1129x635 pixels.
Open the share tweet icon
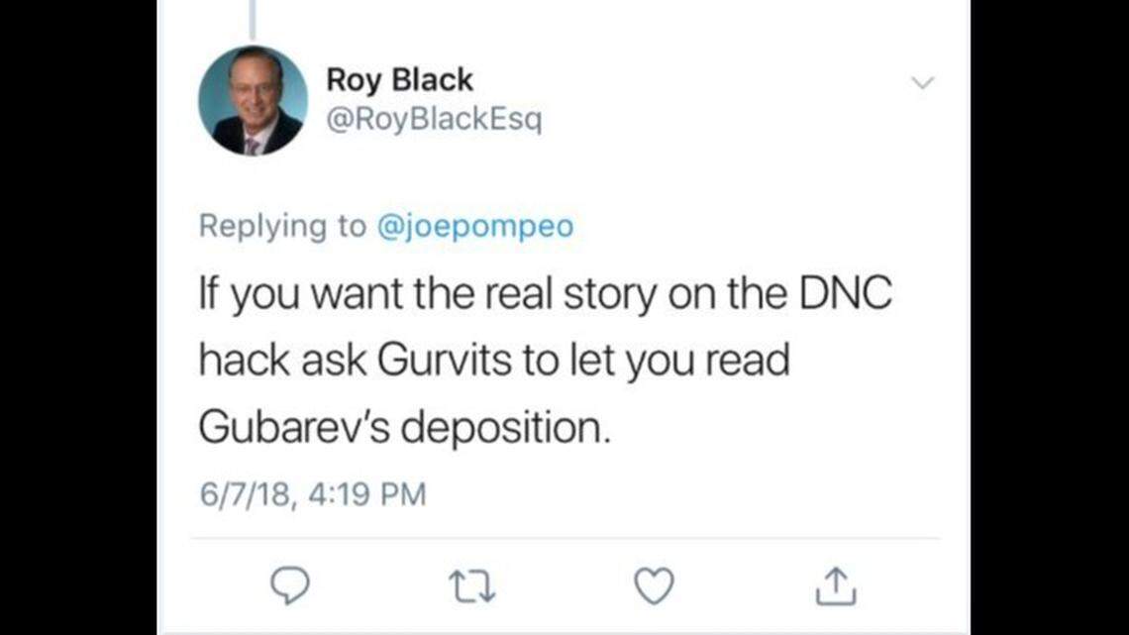835,586
